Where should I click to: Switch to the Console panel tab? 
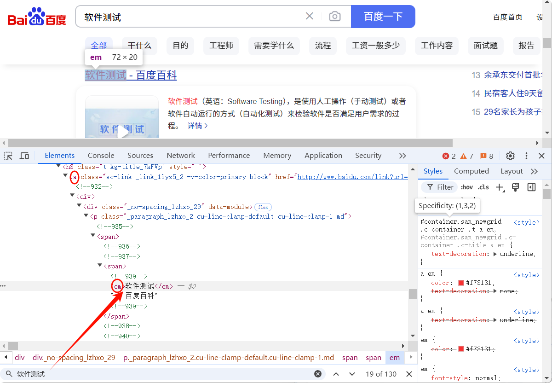pos(101,156)
